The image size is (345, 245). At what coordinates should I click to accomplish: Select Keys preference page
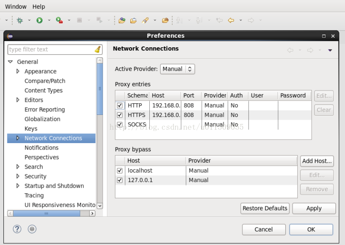31,129
